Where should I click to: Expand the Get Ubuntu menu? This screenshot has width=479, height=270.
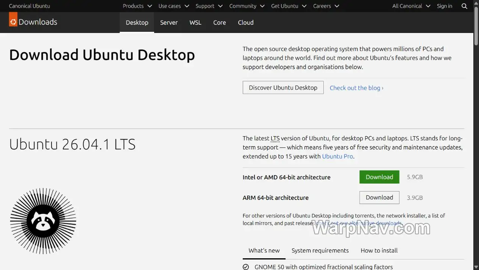pos(289,6)
